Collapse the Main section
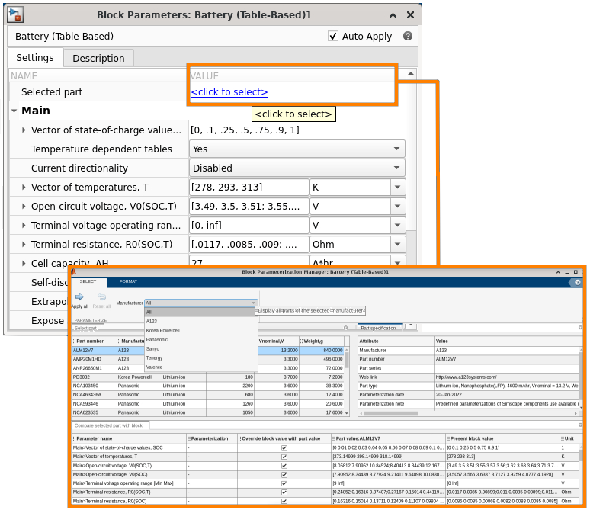Screen dimensions: 590x513 point(14,111)
